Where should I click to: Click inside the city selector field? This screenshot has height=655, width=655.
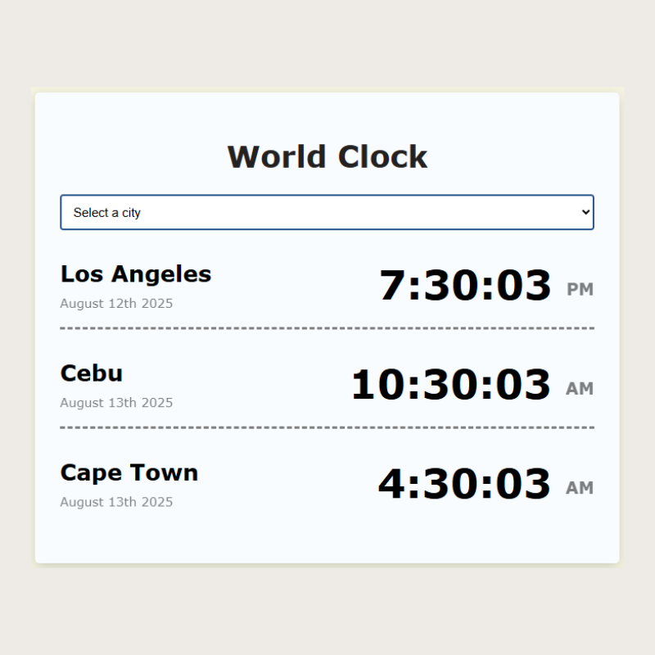tap(246, 212)
